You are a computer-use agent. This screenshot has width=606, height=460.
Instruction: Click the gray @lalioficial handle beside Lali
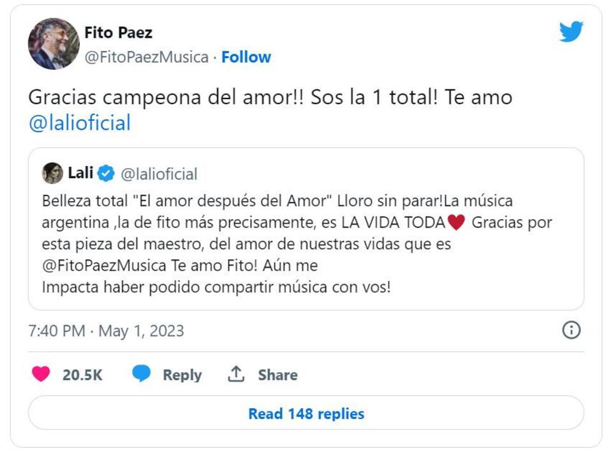[x=159, y=174]
